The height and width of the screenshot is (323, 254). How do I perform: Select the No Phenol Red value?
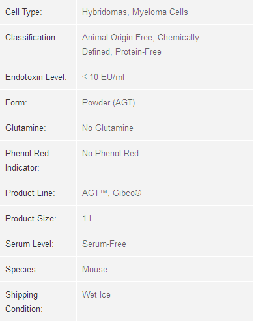[110, 153]
